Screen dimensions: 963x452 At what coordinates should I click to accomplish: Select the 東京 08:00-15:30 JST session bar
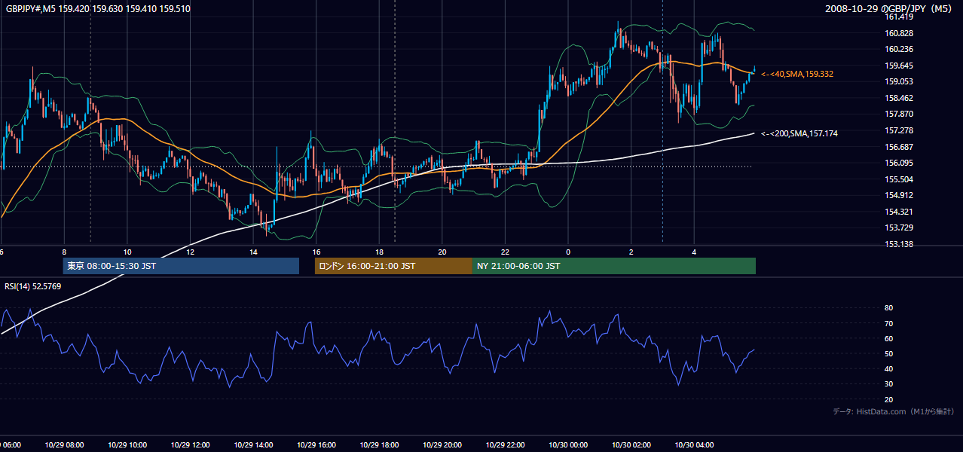pyautogui.click(x=181, y=266)
